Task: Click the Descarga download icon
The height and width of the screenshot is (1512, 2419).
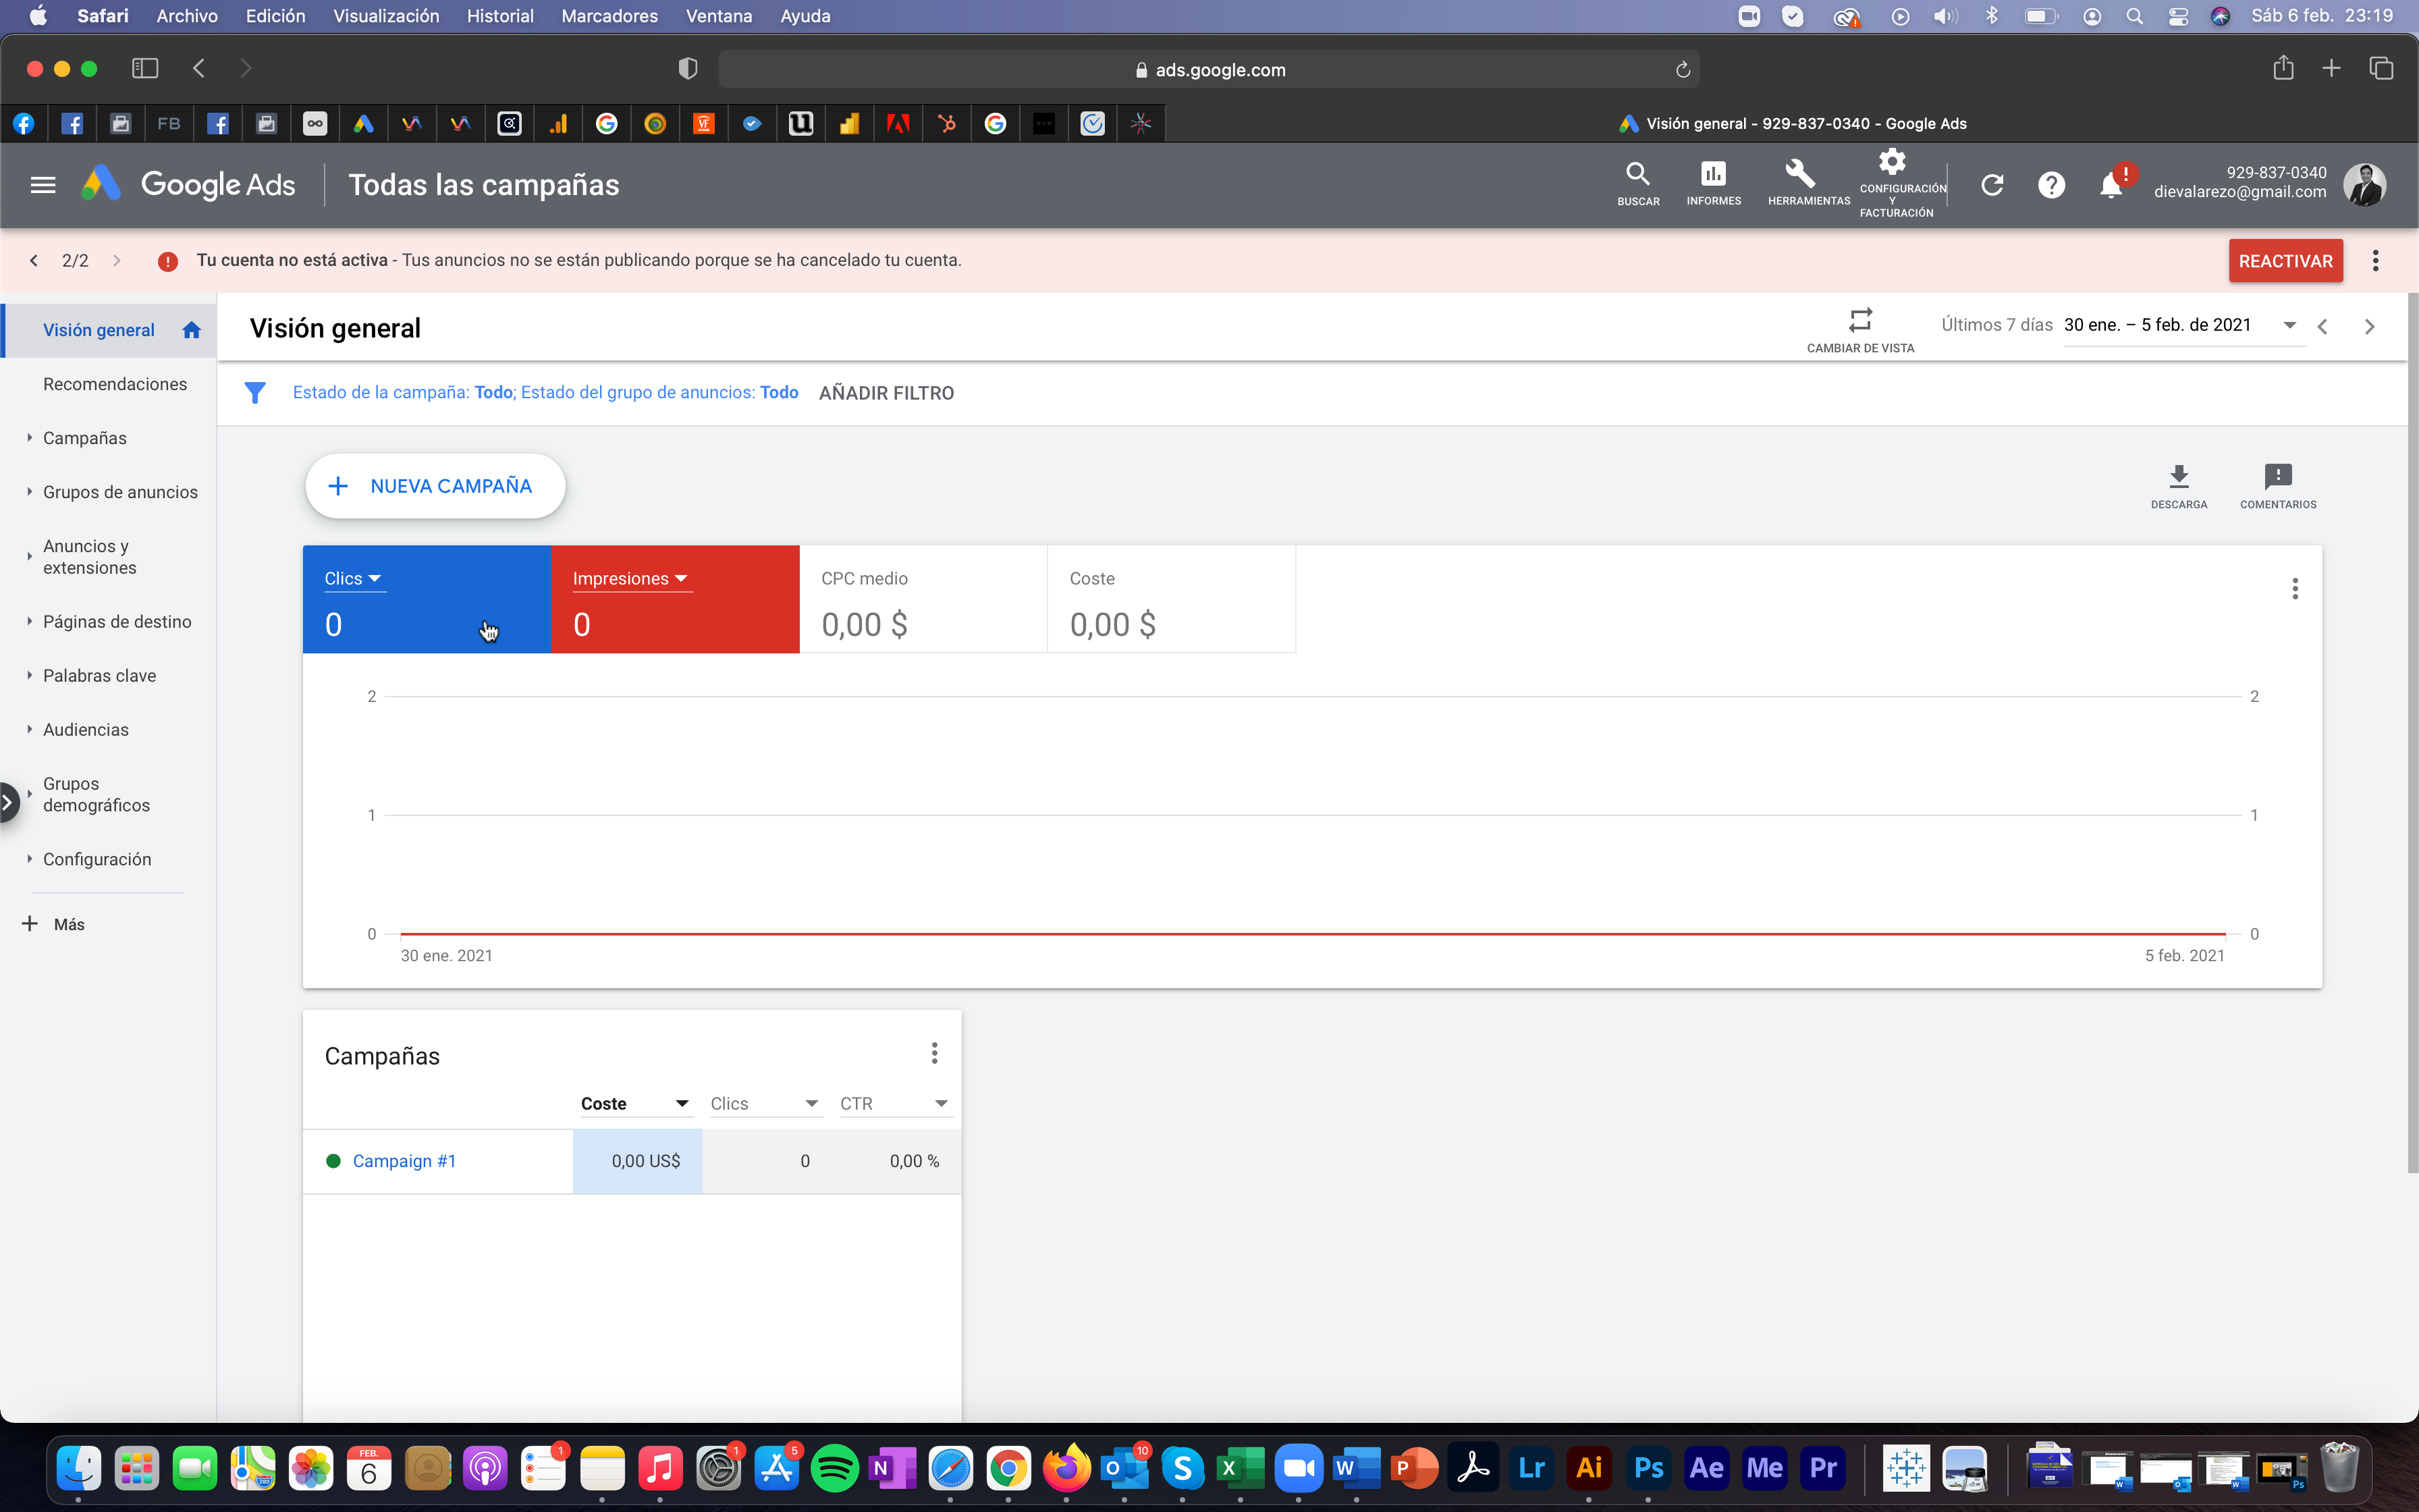Action: pyautogui.click(x=2179, y=486)
